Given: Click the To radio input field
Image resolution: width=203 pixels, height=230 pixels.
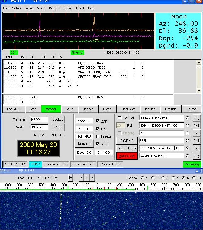Looking at the screenshot, I should [39, 120].
